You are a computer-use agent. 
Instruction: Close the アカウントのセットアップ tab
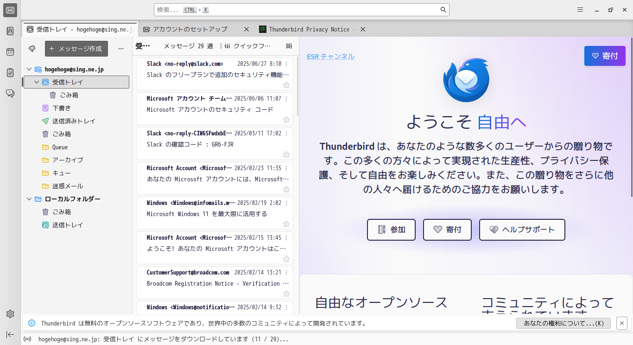point(247,29)
